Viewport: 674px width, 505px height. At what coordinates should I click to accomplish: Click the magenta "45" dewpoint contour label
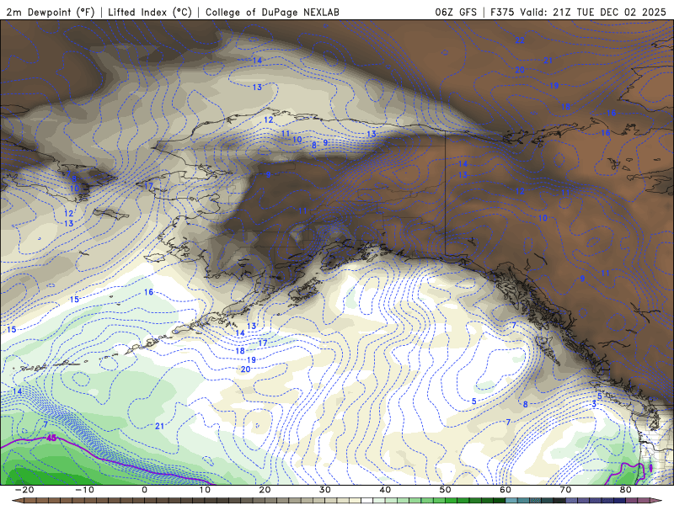click(51, 438)
